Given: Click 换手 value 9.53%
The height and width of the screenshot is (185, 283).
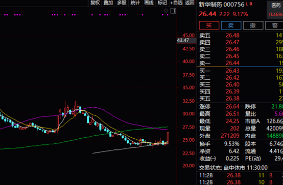Looking at the screenshot, I should pos(232,144).
